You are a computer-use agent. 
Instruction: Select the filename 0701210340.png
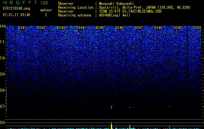coord(17,8)
